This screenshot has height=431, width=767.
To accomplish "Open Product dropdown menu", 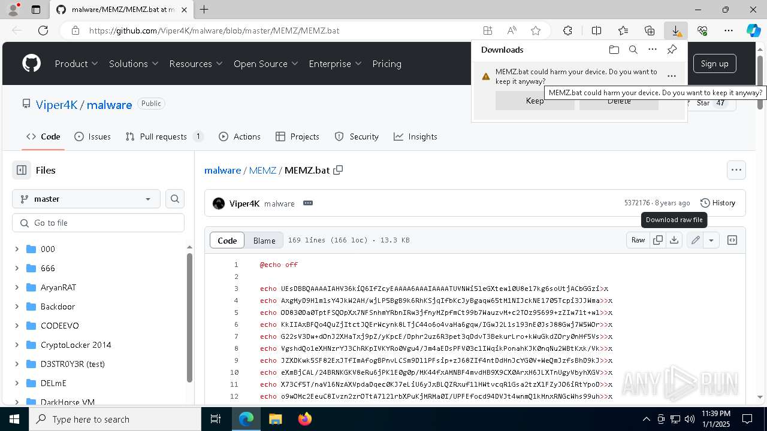I will [76, 63].
